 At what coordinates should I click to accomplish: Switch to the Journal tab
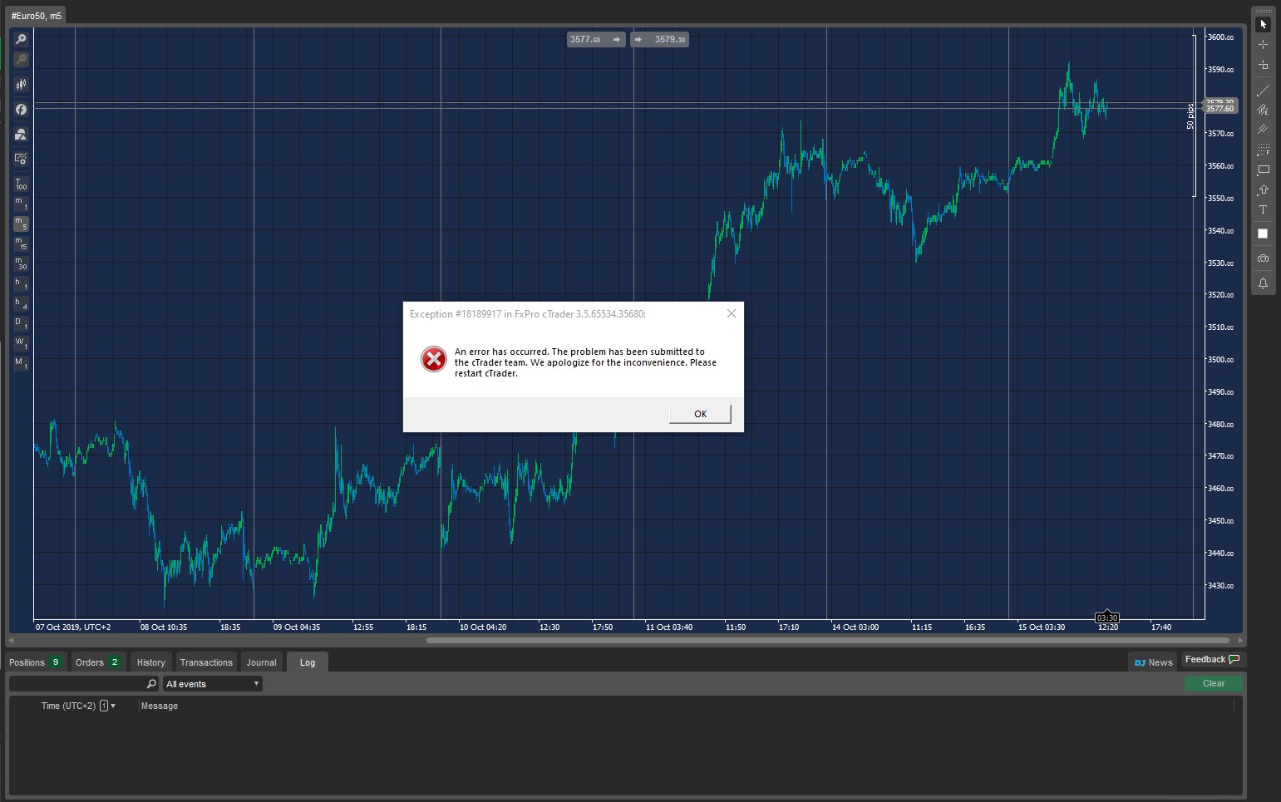[261, 662]
